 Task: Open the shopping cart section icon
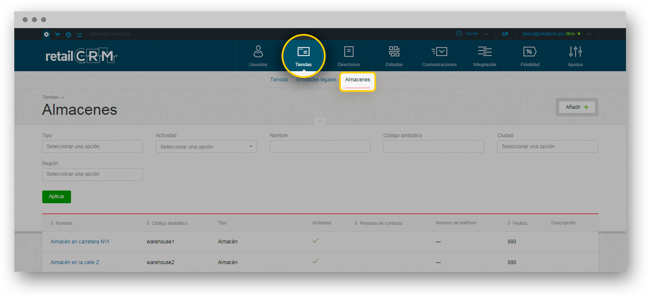[57, 34]
